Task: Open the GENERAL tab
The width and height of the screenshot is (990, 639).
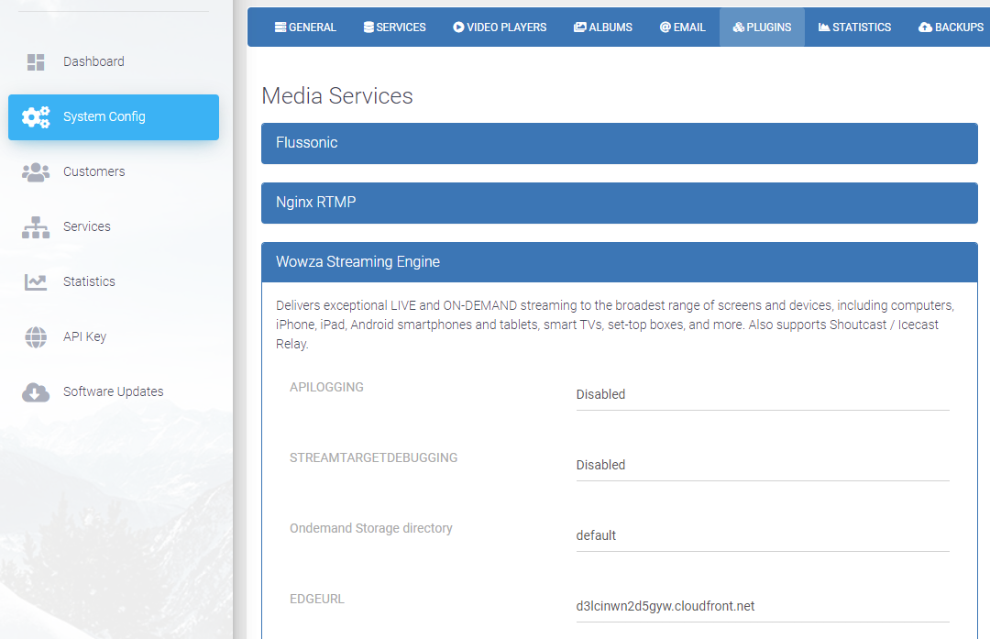Action: tap(305, 28)
